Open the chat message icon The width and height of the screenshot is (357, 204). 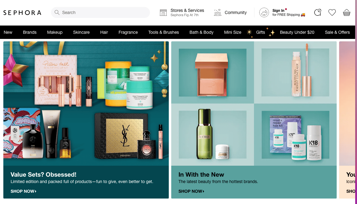click(x=318, y=12)
